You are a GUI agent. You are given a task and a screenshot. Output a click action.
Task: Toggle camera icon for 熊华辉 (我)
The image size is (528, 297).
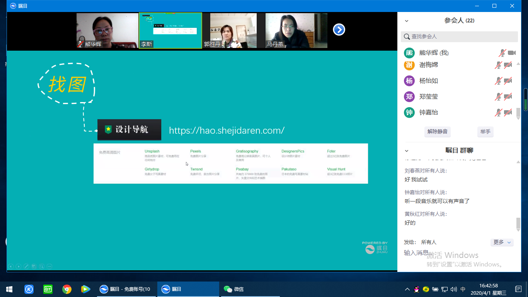(512, 53)
